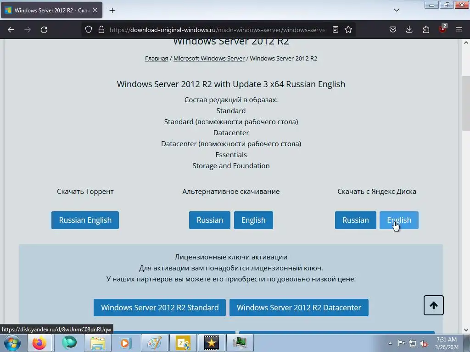
Task: Click the site security padlock icon
Action: 101,29
